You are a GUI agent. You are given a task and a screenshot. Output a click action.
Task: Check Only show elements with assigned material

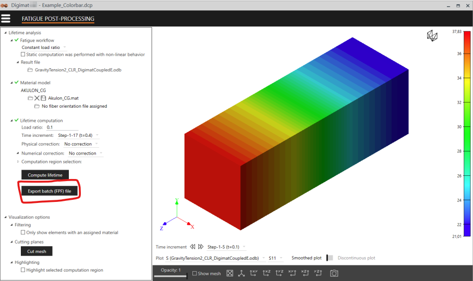click(x=23, y=233)
